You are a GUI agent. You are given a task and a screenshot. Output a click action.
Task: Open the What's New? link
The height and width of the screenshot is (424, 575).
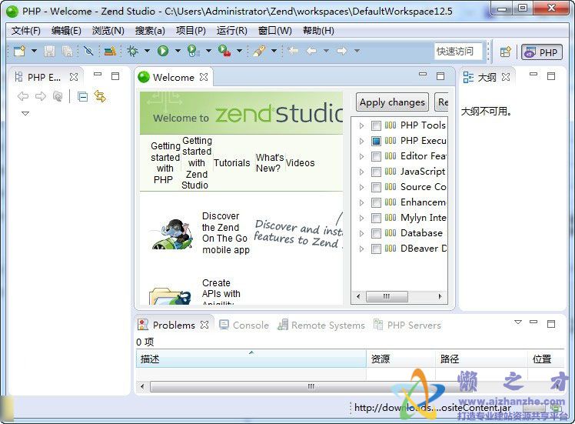pos(270,162)
